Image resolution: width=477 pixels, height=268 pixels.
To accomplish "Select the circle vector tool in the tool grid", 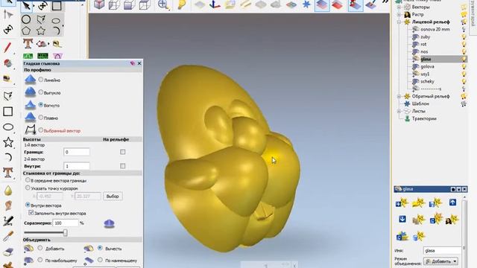I will click(x=26, y=19).
